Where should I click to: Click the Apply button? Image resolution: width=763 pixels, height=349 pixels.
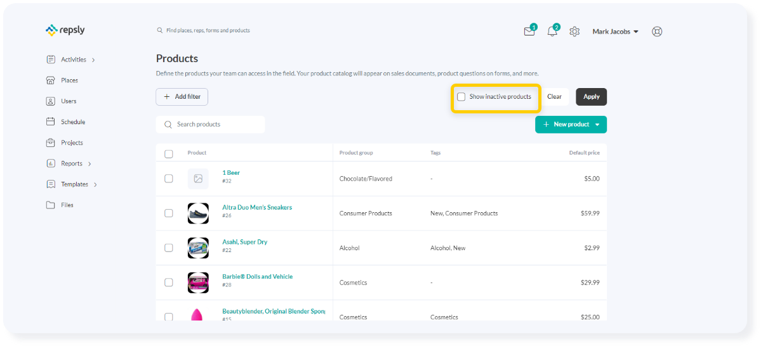[592, 97]
